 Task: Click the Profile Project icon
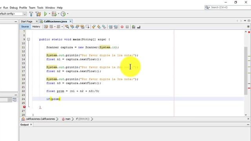coord(63,14)
